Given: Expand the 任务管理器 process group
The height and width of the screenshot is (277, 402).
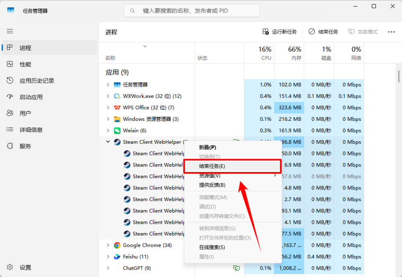Looking at the screenshot, I should (x=108, y=85).
